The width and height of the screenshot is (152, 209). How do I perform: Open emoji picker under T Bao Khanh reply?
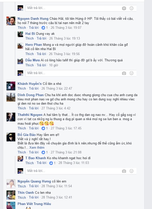[131, 171]
